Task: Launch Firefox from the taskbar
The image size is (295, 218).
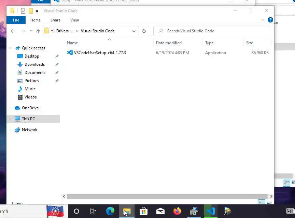Action: [x=177, y=211]
